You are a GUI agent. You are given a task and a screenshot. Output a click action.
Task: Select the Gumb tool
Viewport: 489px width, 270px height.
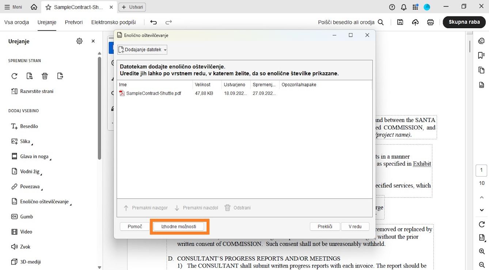pyautogui.click(x=22, y=217)
